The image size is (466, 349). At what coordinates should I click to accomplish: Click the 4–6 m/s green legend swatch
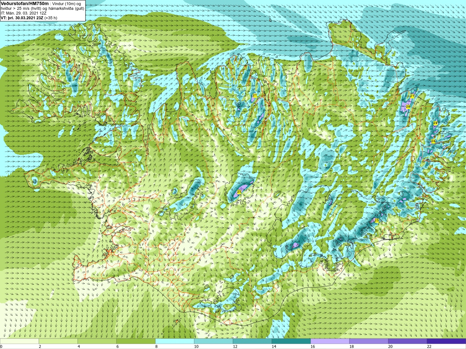(x=97, y=341)
